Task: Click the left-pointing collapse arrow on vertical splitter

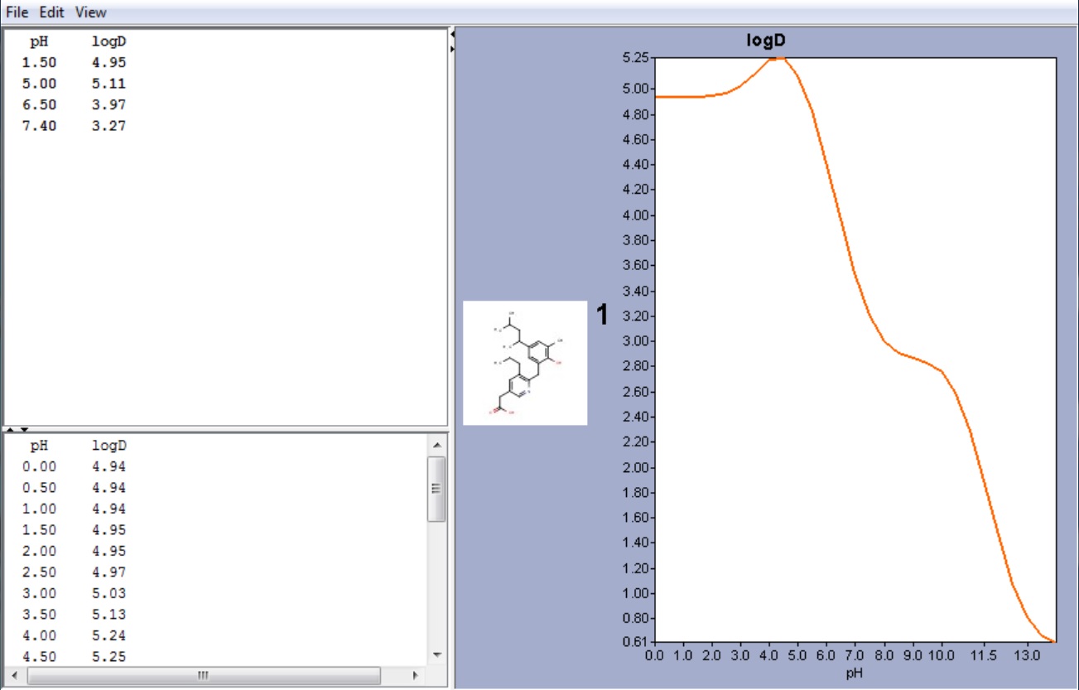Action: point(452,35)
